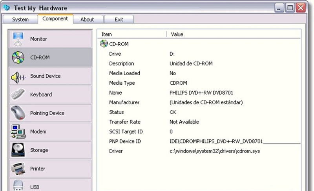Click the Name row label
This screenshot has height=191, width=314.
tap(115, 93)
